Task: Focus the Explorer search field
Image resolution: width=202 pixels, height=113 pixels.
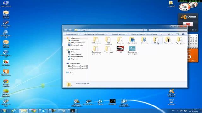Action: (167, 30)
